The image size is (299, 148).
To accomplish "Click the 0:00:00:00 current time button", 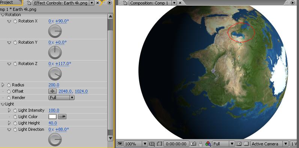I will (176, 144).
